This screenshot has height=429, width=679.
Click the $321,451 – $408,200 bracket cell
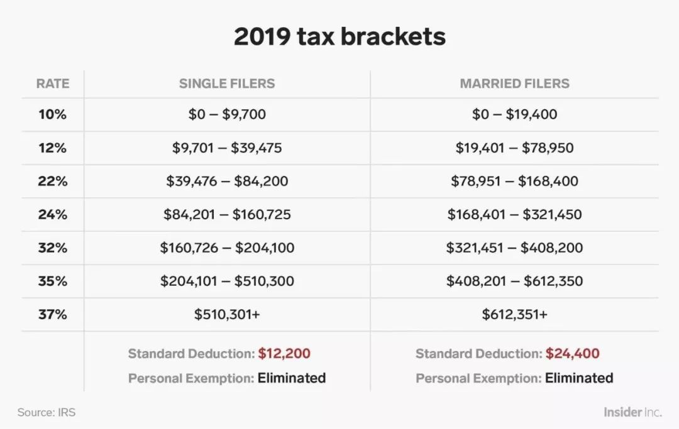click(x=514, y=247)
